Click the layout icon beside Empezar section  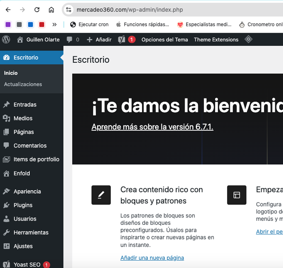(237, 195)
